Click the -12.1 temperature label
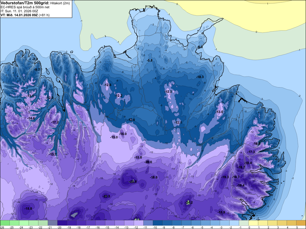This screenshot has width=306, height=229. point(178,122)
